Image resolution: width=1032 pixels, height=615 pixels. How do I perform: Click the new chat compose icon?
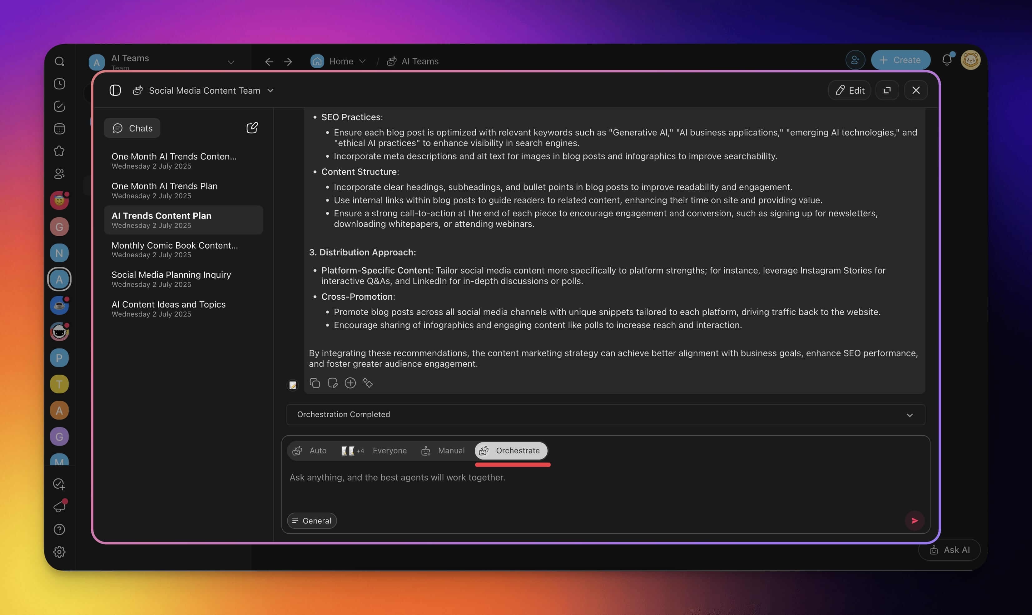click(252, 128)
